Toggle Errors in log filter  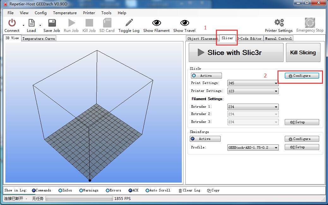coord(114,190)
